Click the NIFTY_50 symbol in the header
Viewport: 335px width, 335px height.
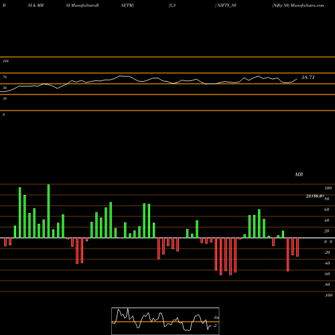click(x=226, y=5)
